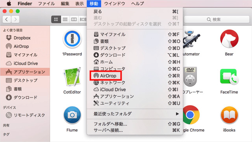Choose デスクトップ in the 移動 menu
252x142 pixels.
(x=135, y=48)
